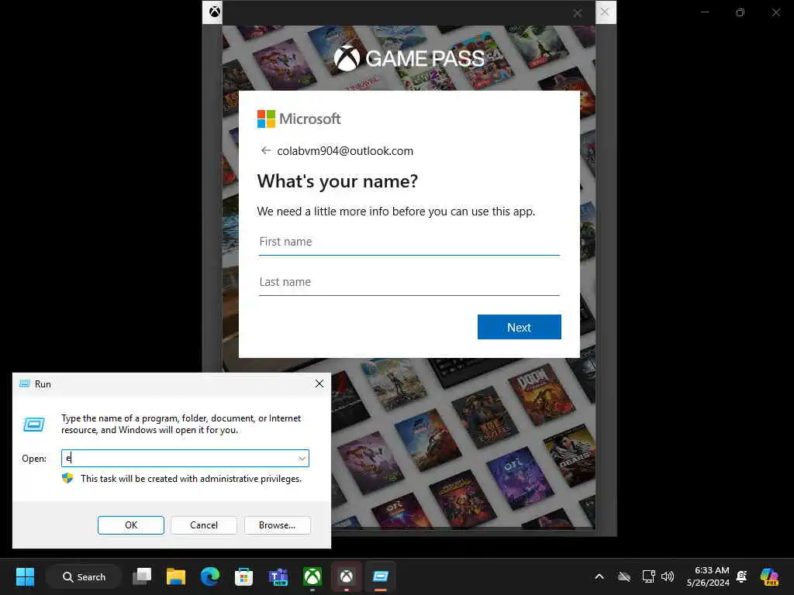Click the Microsoft logo in dialog

(x=299, y=119)
